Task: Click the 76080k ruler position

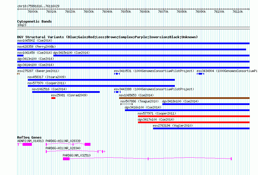Action: (x=182, y=12)
